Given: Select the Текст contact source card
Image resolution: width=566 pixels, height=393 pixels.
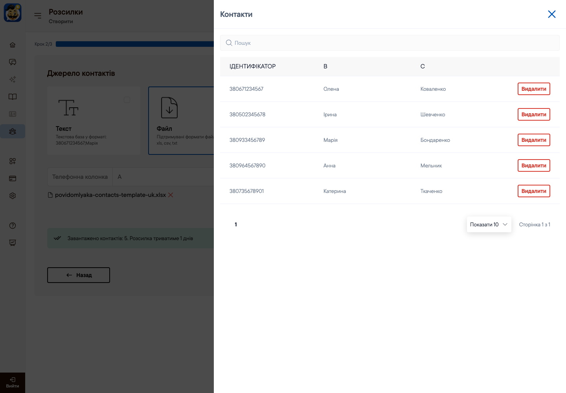Looking at the screenshot, I should coord(94,121).
